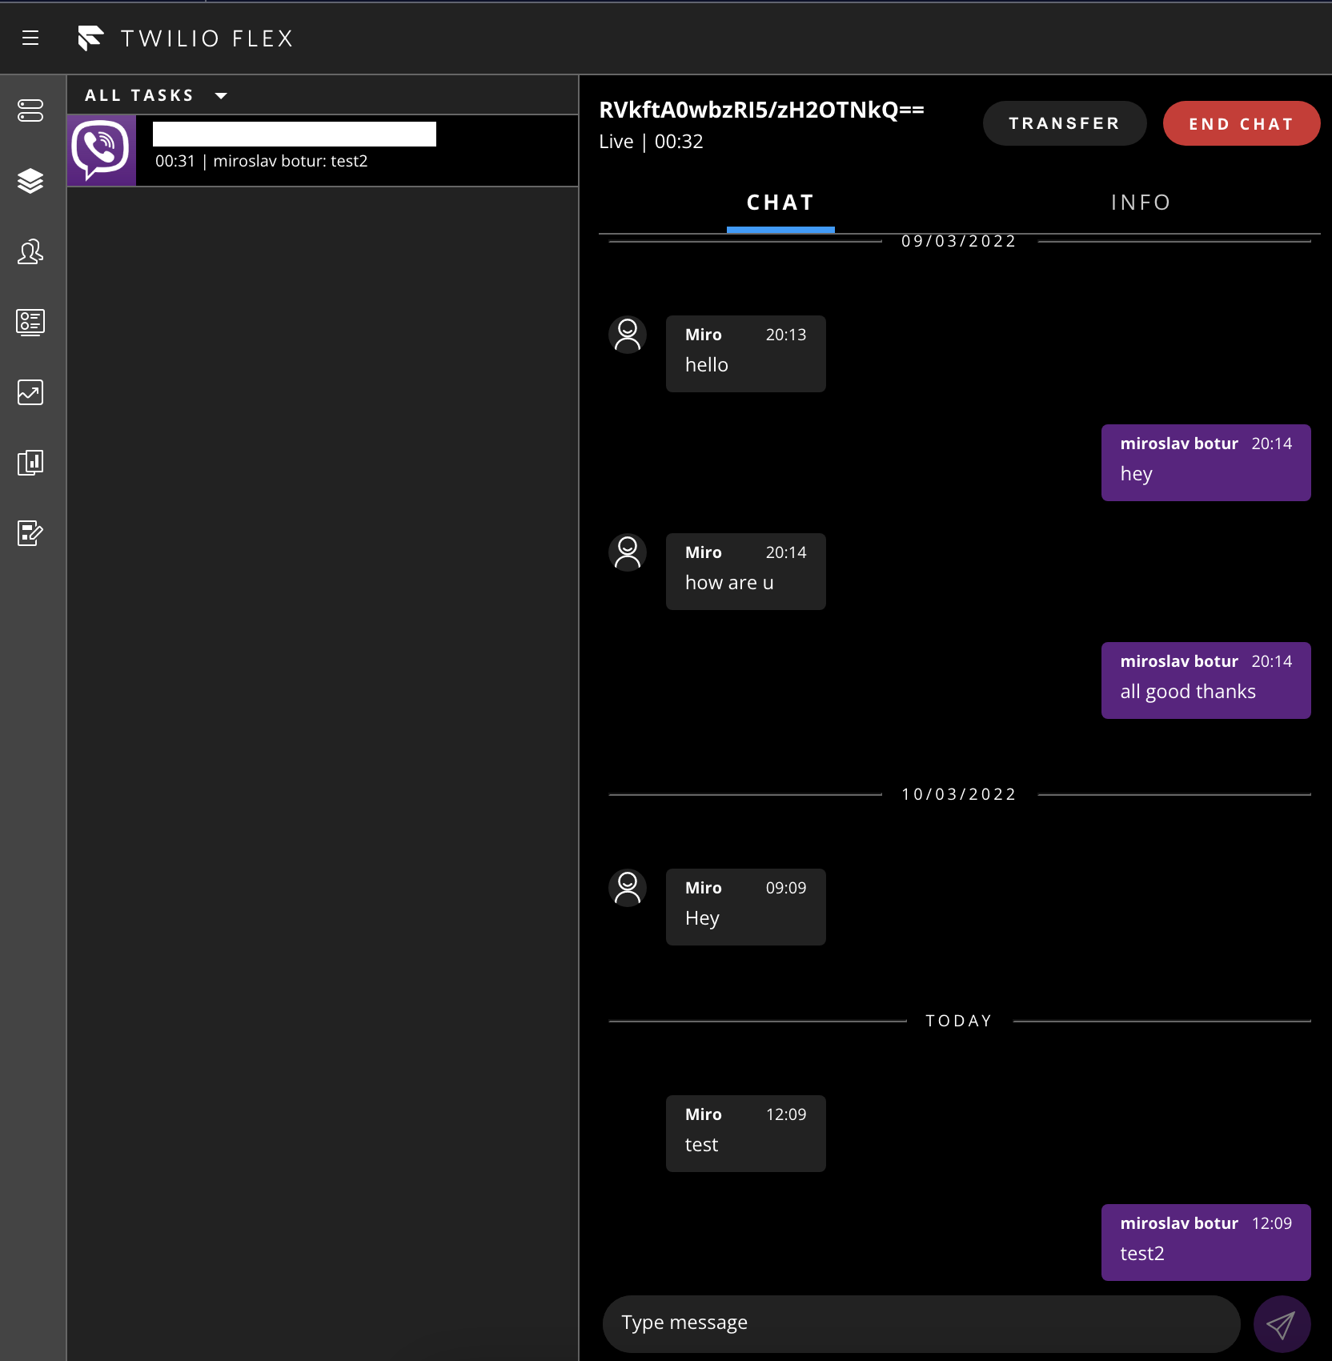Open the analytics chart sidebar icon
The width and height of the screenshot is (1332, 1361).
tap(30, 392)
